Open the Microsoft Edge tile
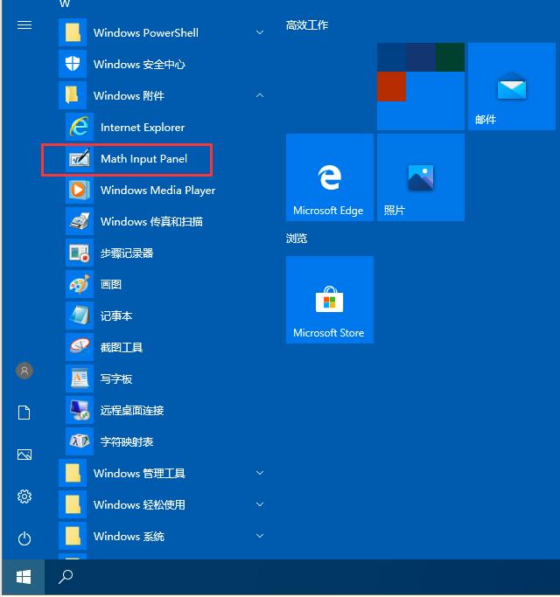The height and width of the screenshot is (597, 560). click(x=330, y=177)
